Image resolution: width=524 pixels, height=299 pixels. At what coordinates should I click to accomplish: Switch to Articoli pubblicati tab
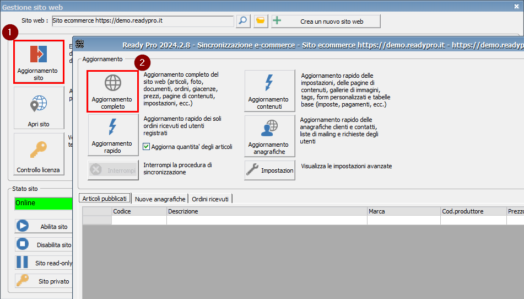coord(105,199)
